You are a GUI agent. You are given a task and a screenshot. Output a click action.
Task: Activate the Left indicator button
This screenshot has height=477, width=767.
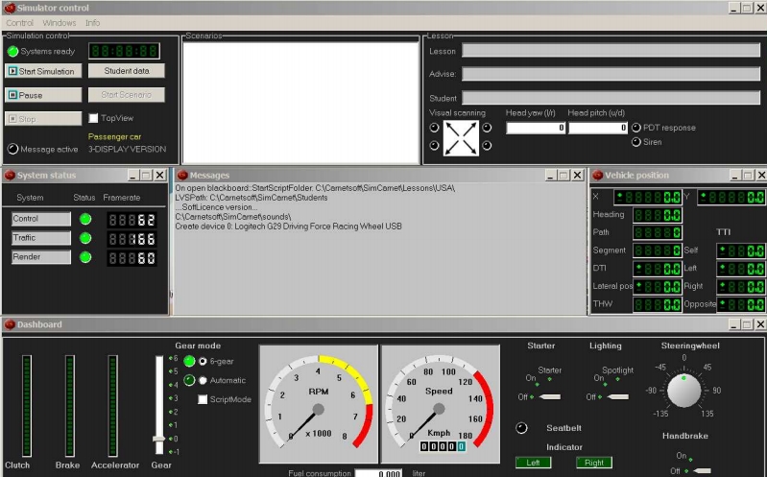coord(533,463)
